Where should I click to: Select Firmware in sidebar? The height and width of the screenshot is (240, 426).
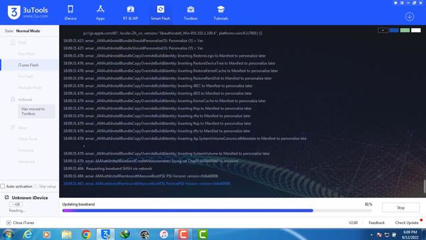click(x=26, y=150)
